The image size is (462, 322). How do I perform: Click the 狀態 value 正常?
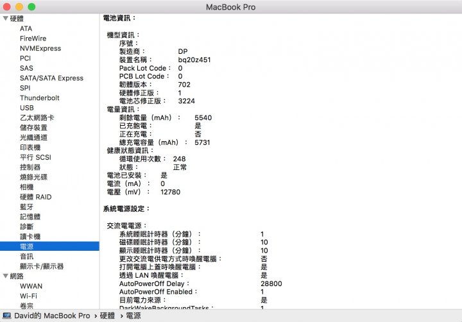point(180,167)
